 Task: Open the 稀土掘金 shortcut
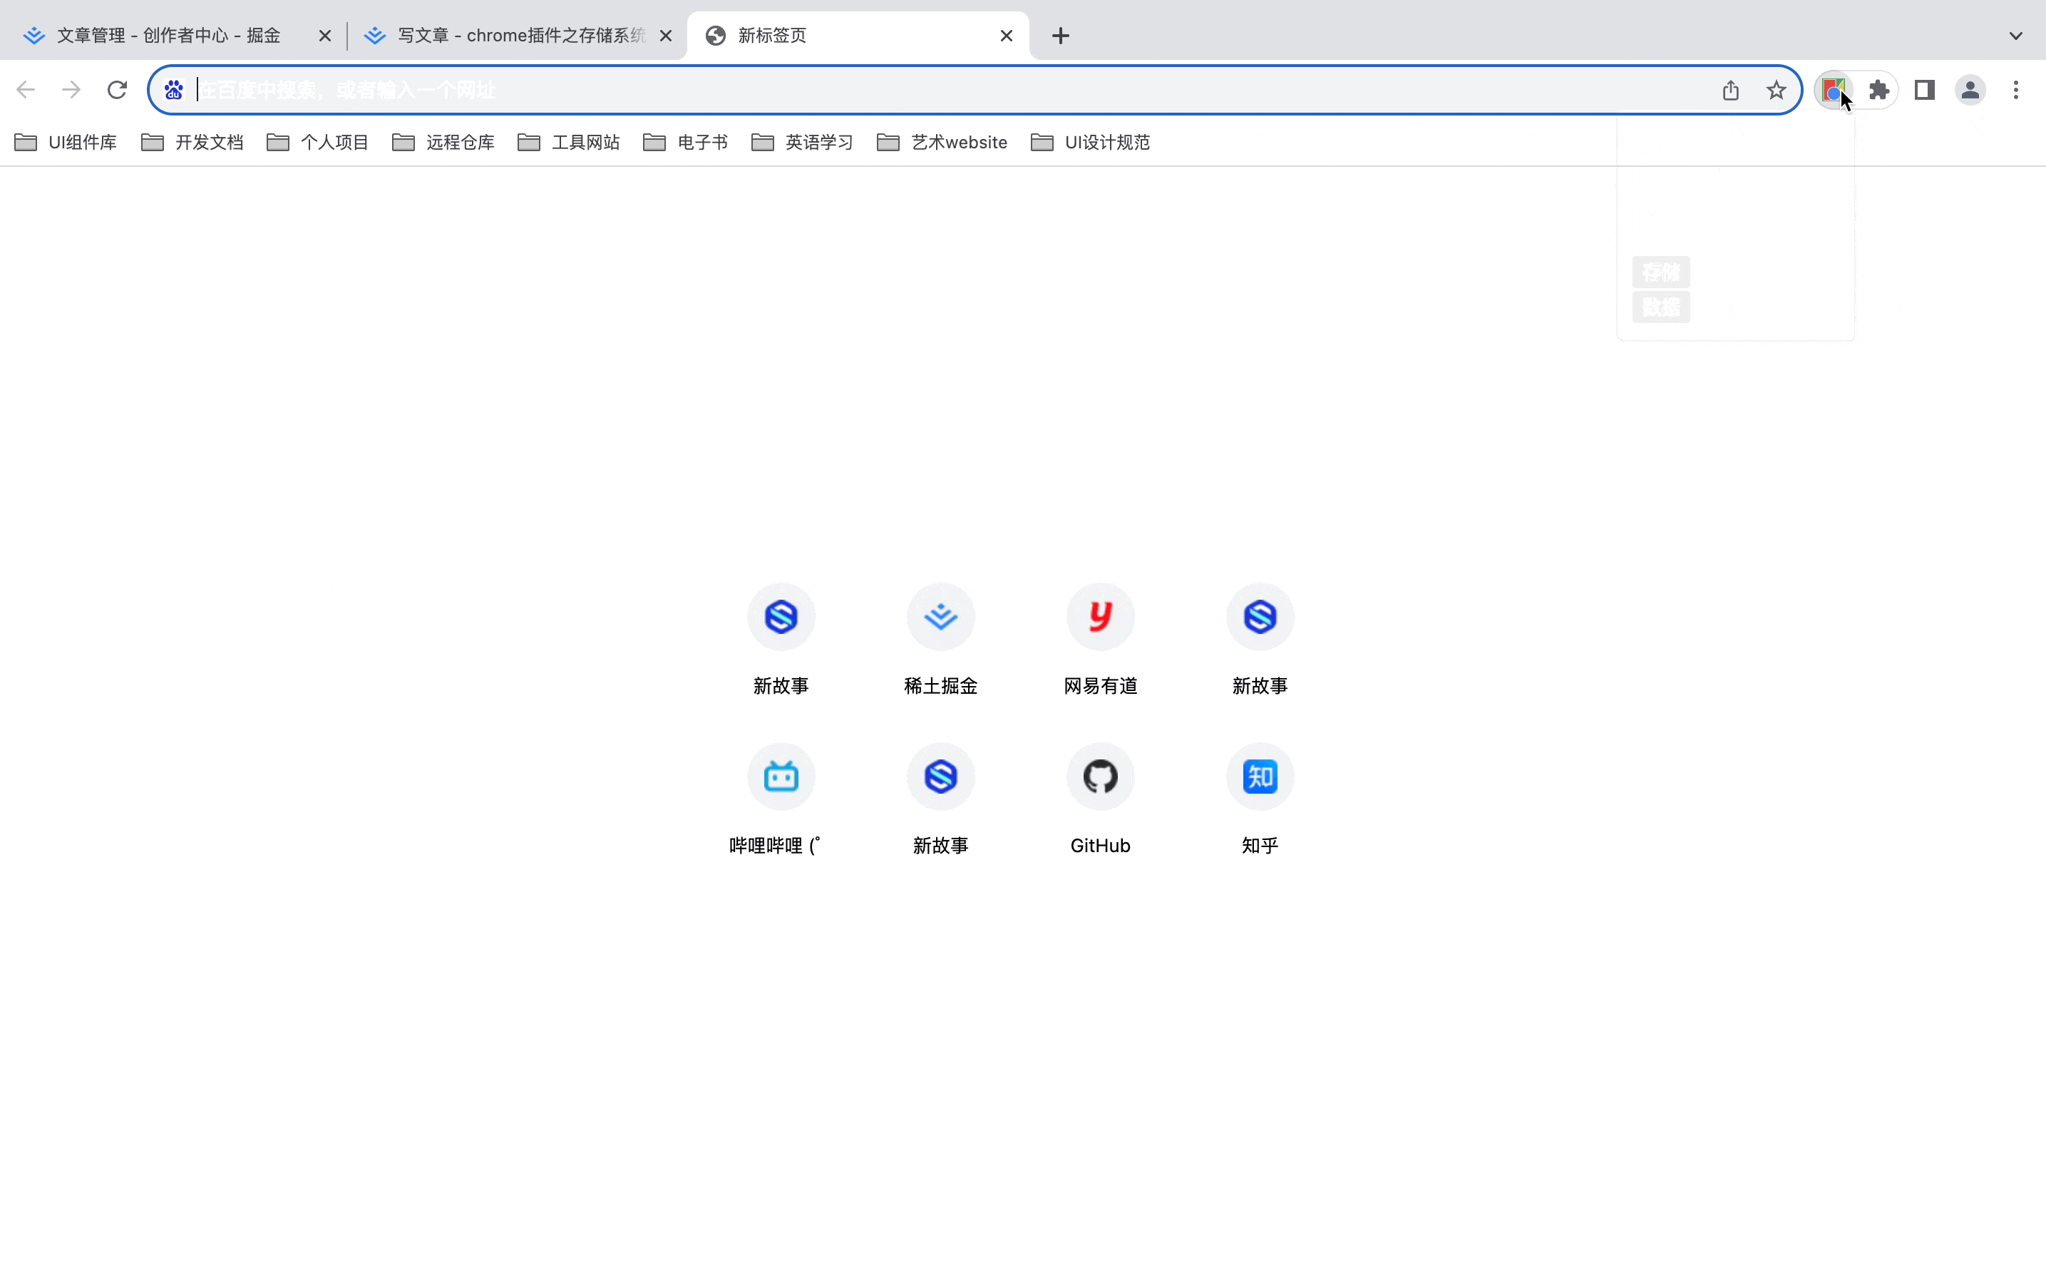pos(940,618)
